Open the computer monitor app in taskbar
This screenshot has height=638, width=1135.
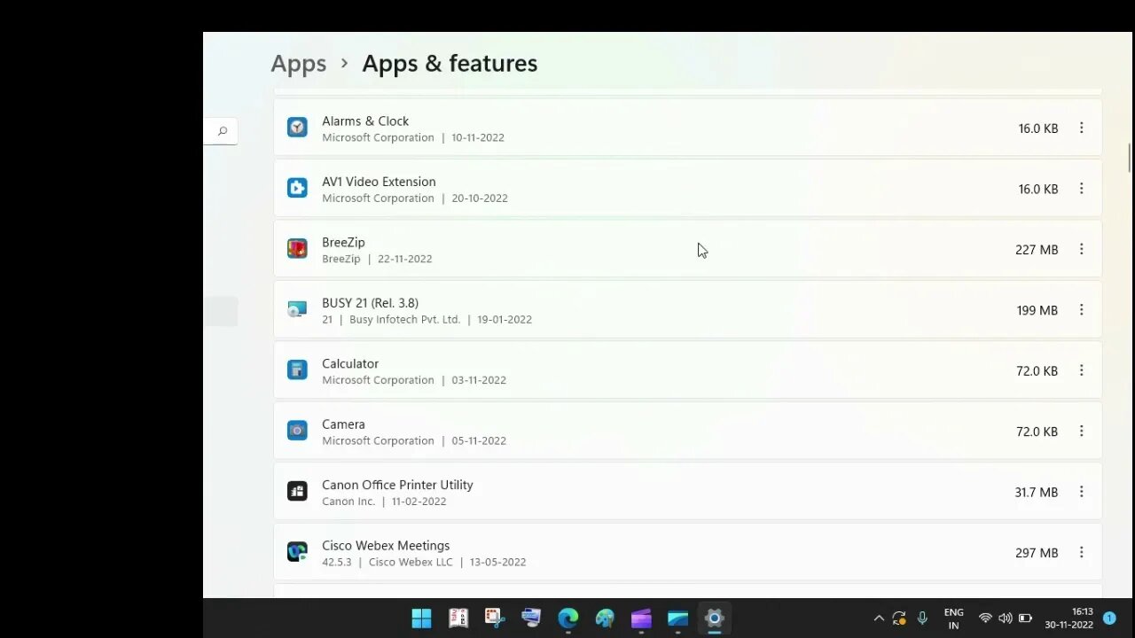tap(531, 618)
